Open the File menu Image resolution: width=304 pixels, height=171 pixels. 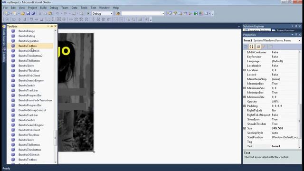click(x=5, y=8)
